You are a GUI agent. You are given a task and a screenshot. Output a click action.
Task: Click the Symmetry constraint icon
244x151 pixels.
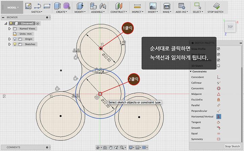[219, 139]
